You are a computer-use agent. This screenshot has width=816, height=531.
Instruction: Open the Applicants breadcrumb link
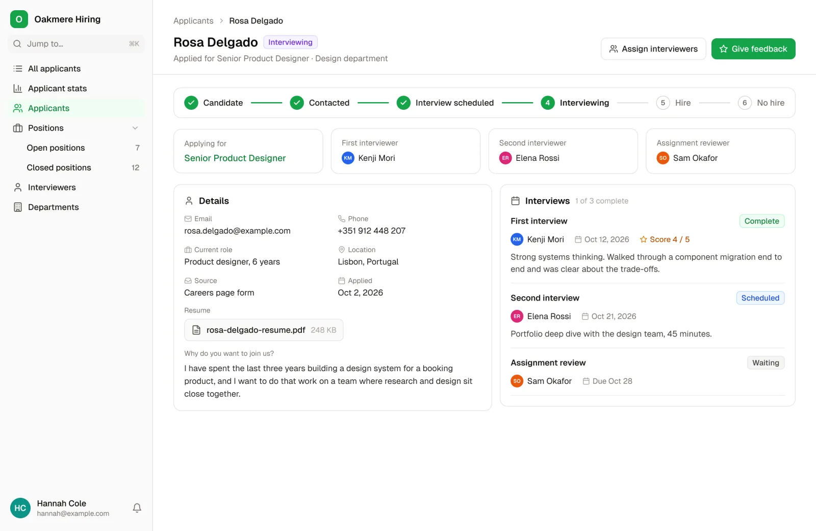[x=193, y=21]
